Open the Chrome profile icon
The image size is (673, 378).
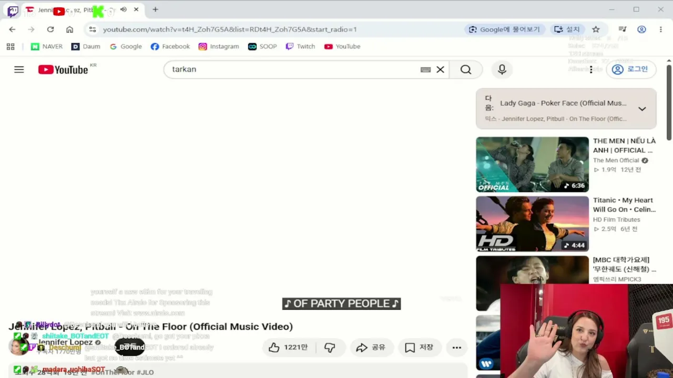pos(641,29)
